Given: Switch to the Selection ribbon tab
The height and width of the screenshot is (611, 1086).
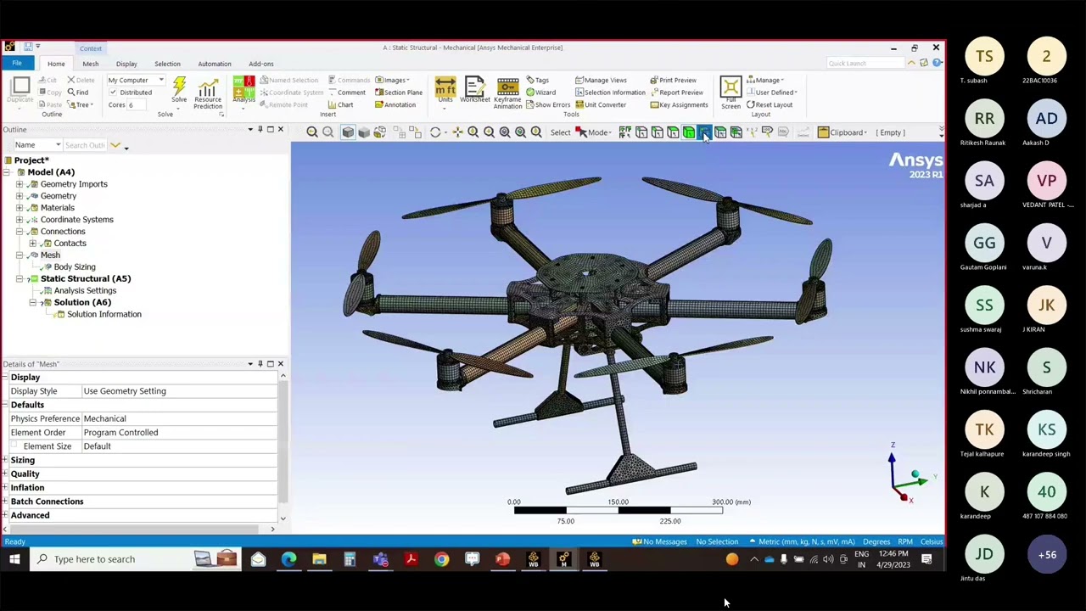Looking at the screenshot, I should [x=167, y=64].
